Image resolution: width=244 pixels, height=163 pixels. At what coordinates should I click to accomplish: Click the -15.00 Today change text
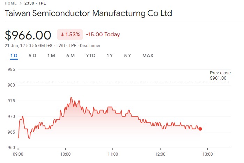pyautogui.click(x=103, y=35)
